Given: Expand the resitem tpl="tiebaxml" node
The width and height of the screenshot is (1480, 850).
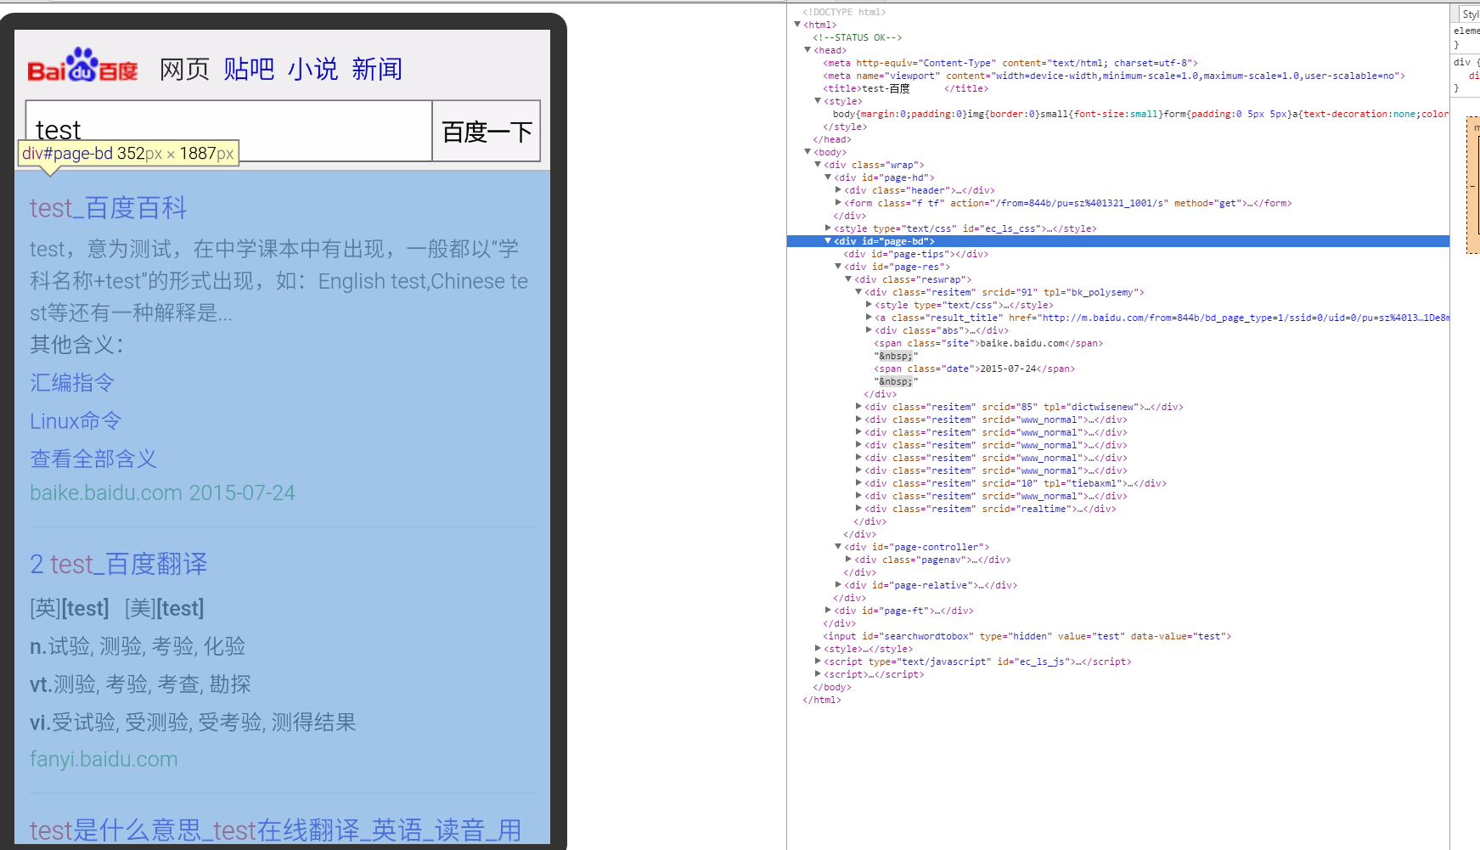Looking at the screenshot, I should [x=858, y=483].
